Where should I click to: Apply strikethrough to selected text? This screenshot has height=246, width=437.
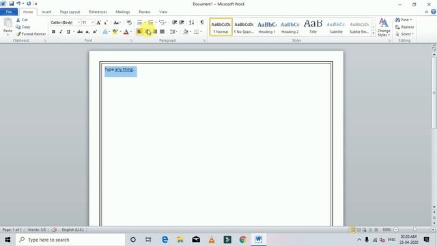tap(80, 32)
